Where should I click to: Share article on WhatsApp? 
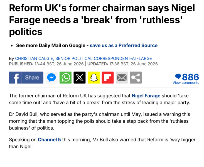(x=65, y=78)
